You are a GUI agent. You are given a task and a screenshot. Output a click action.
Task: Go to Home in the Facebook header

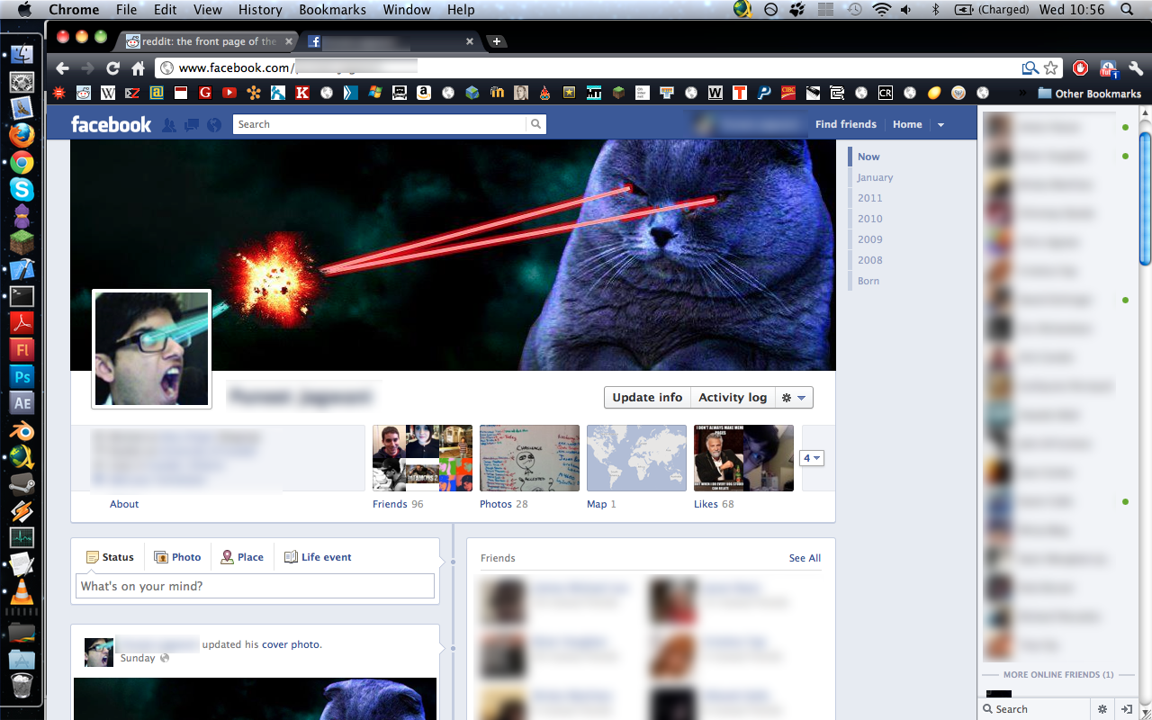click(x=907, y=124)
